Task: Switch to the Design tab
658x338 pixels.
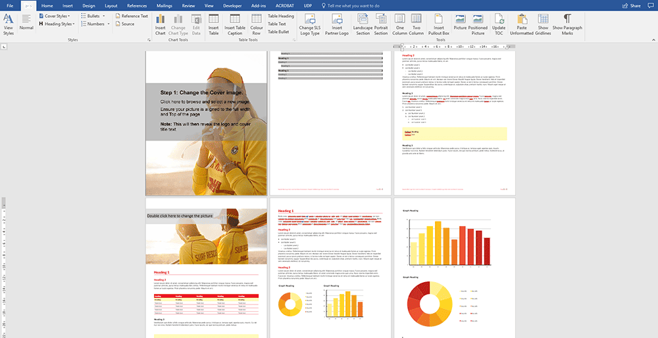Action: 89,6
